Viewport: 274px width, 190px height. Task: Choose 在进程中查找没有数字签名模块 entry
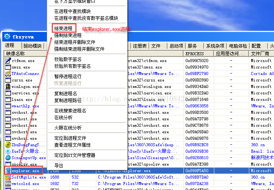click(86, 18)
